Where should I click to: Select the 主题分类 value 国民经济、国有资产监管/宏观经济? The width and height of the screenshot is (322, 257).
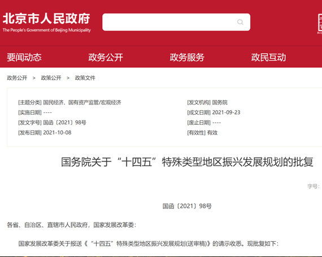[82, 102]
